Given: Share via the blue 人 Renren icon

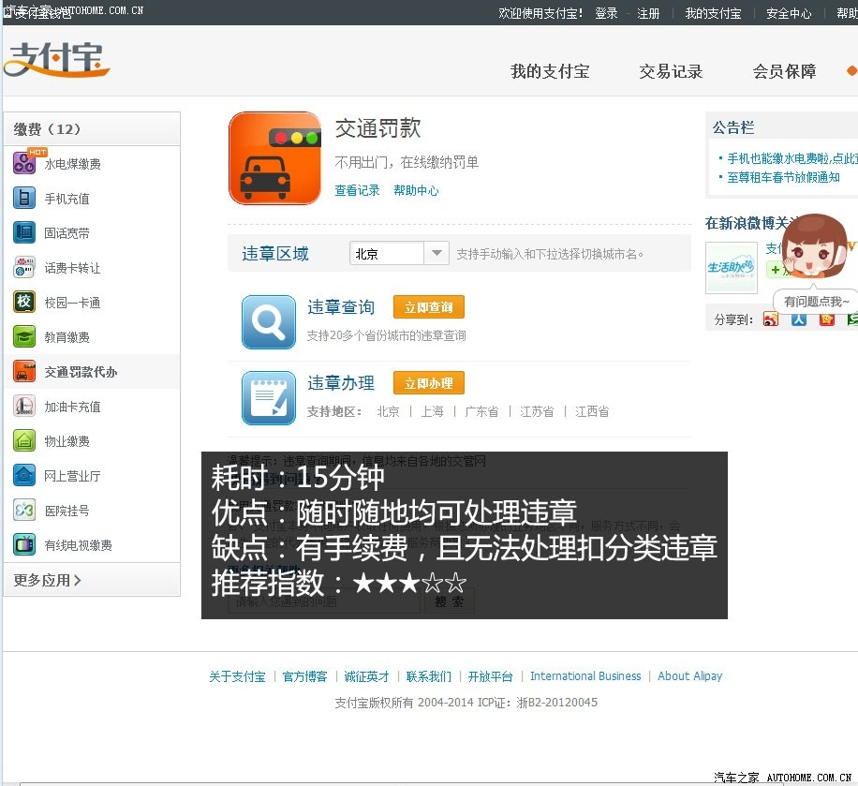Looking at the screenshot, I should 798,319.
